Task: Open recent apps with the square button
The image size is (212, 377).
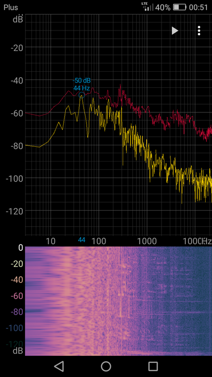Action: [x=153, y=366]
